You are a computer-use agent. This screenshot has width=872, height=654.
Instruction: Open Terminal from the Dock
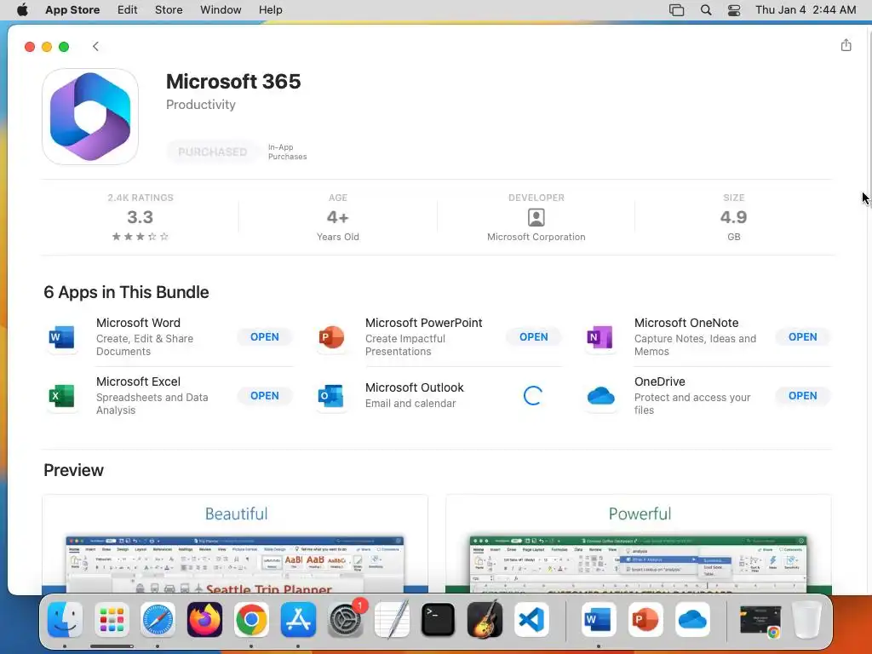point(439,620)
